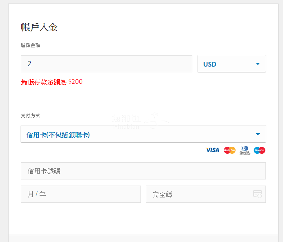Click the 支付方式 label
This screenshot has width=283, height=242.
click(x=31, y=116)
